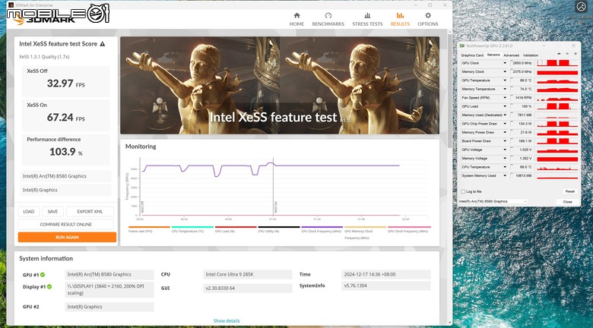
Task: Expand the Board Power Draw dropdown
Action: 505,141
